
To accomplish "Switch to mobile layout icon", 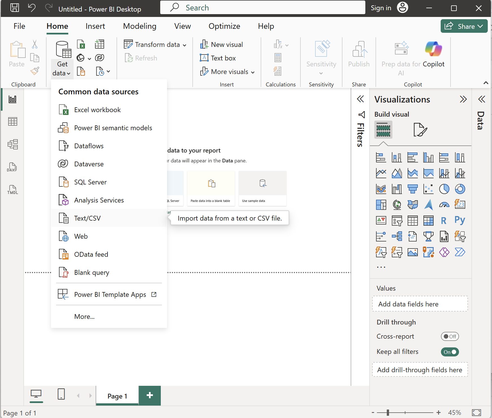I will coord(61,394).
